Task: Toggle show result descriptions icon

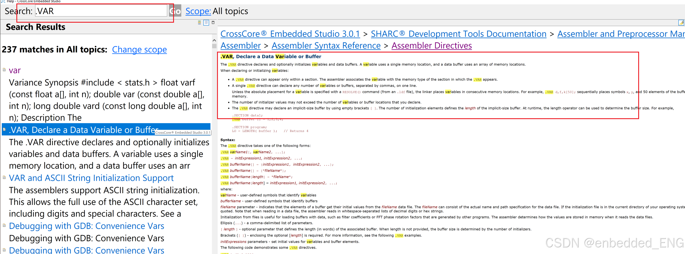Action: tap(206, 22)
